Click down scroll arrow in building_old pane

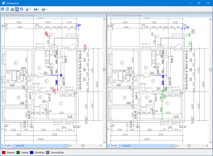pos(104,142)
